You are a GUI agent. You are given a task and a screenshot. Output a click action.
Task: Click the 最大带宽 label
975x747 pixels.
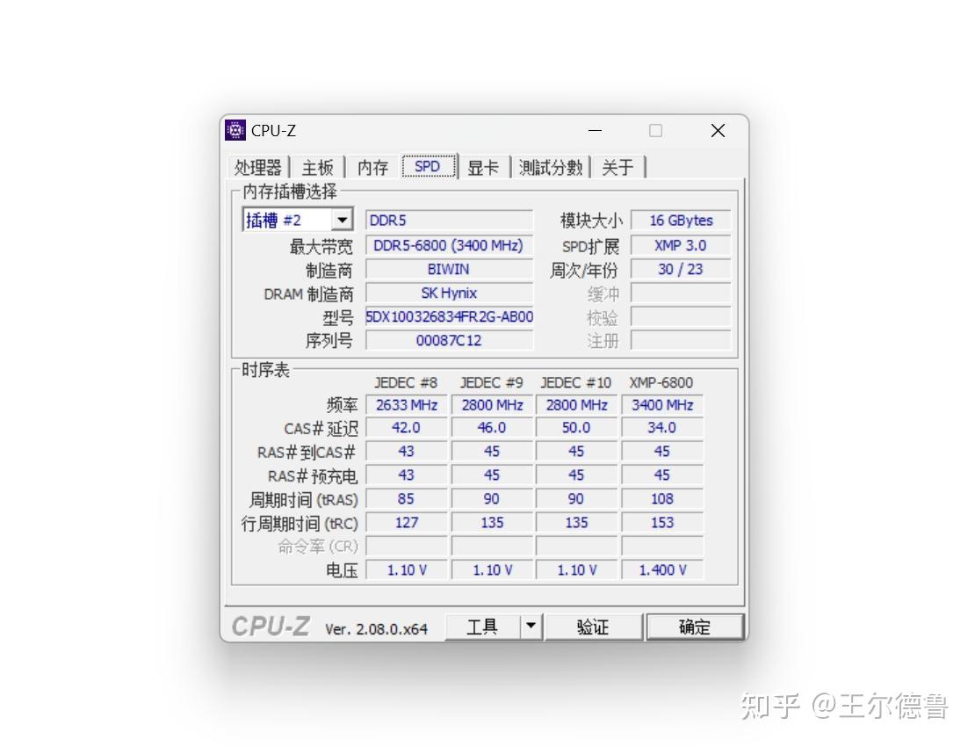[321, 246]
